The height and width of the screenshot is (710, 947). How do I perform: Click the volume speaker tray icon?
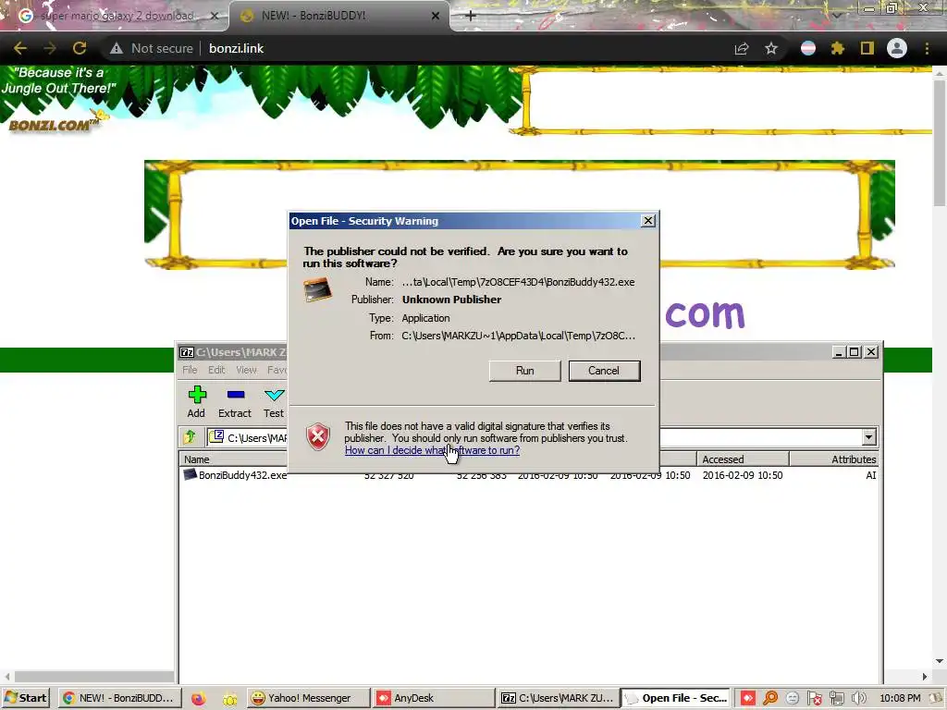tap(858, 699)
